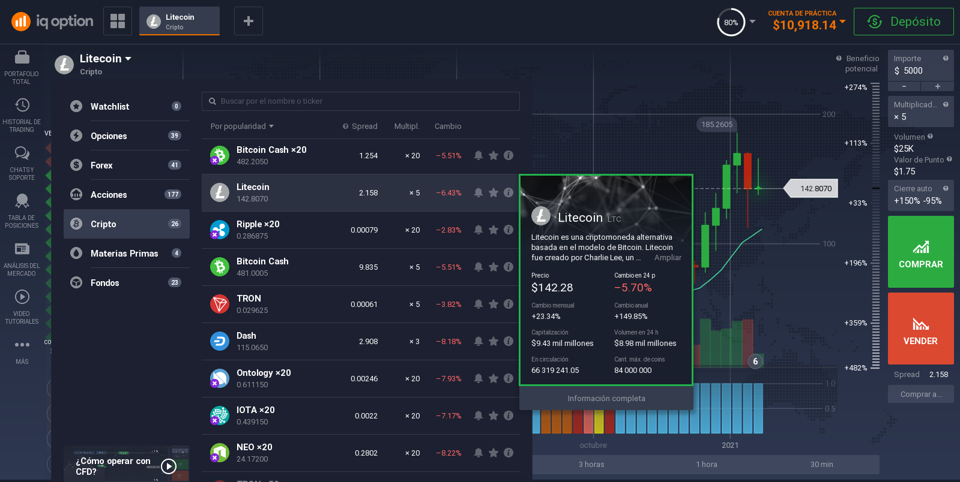Select the Opciones category
Viewport: 960px width, 482px height.
click(x=127, y=135)
